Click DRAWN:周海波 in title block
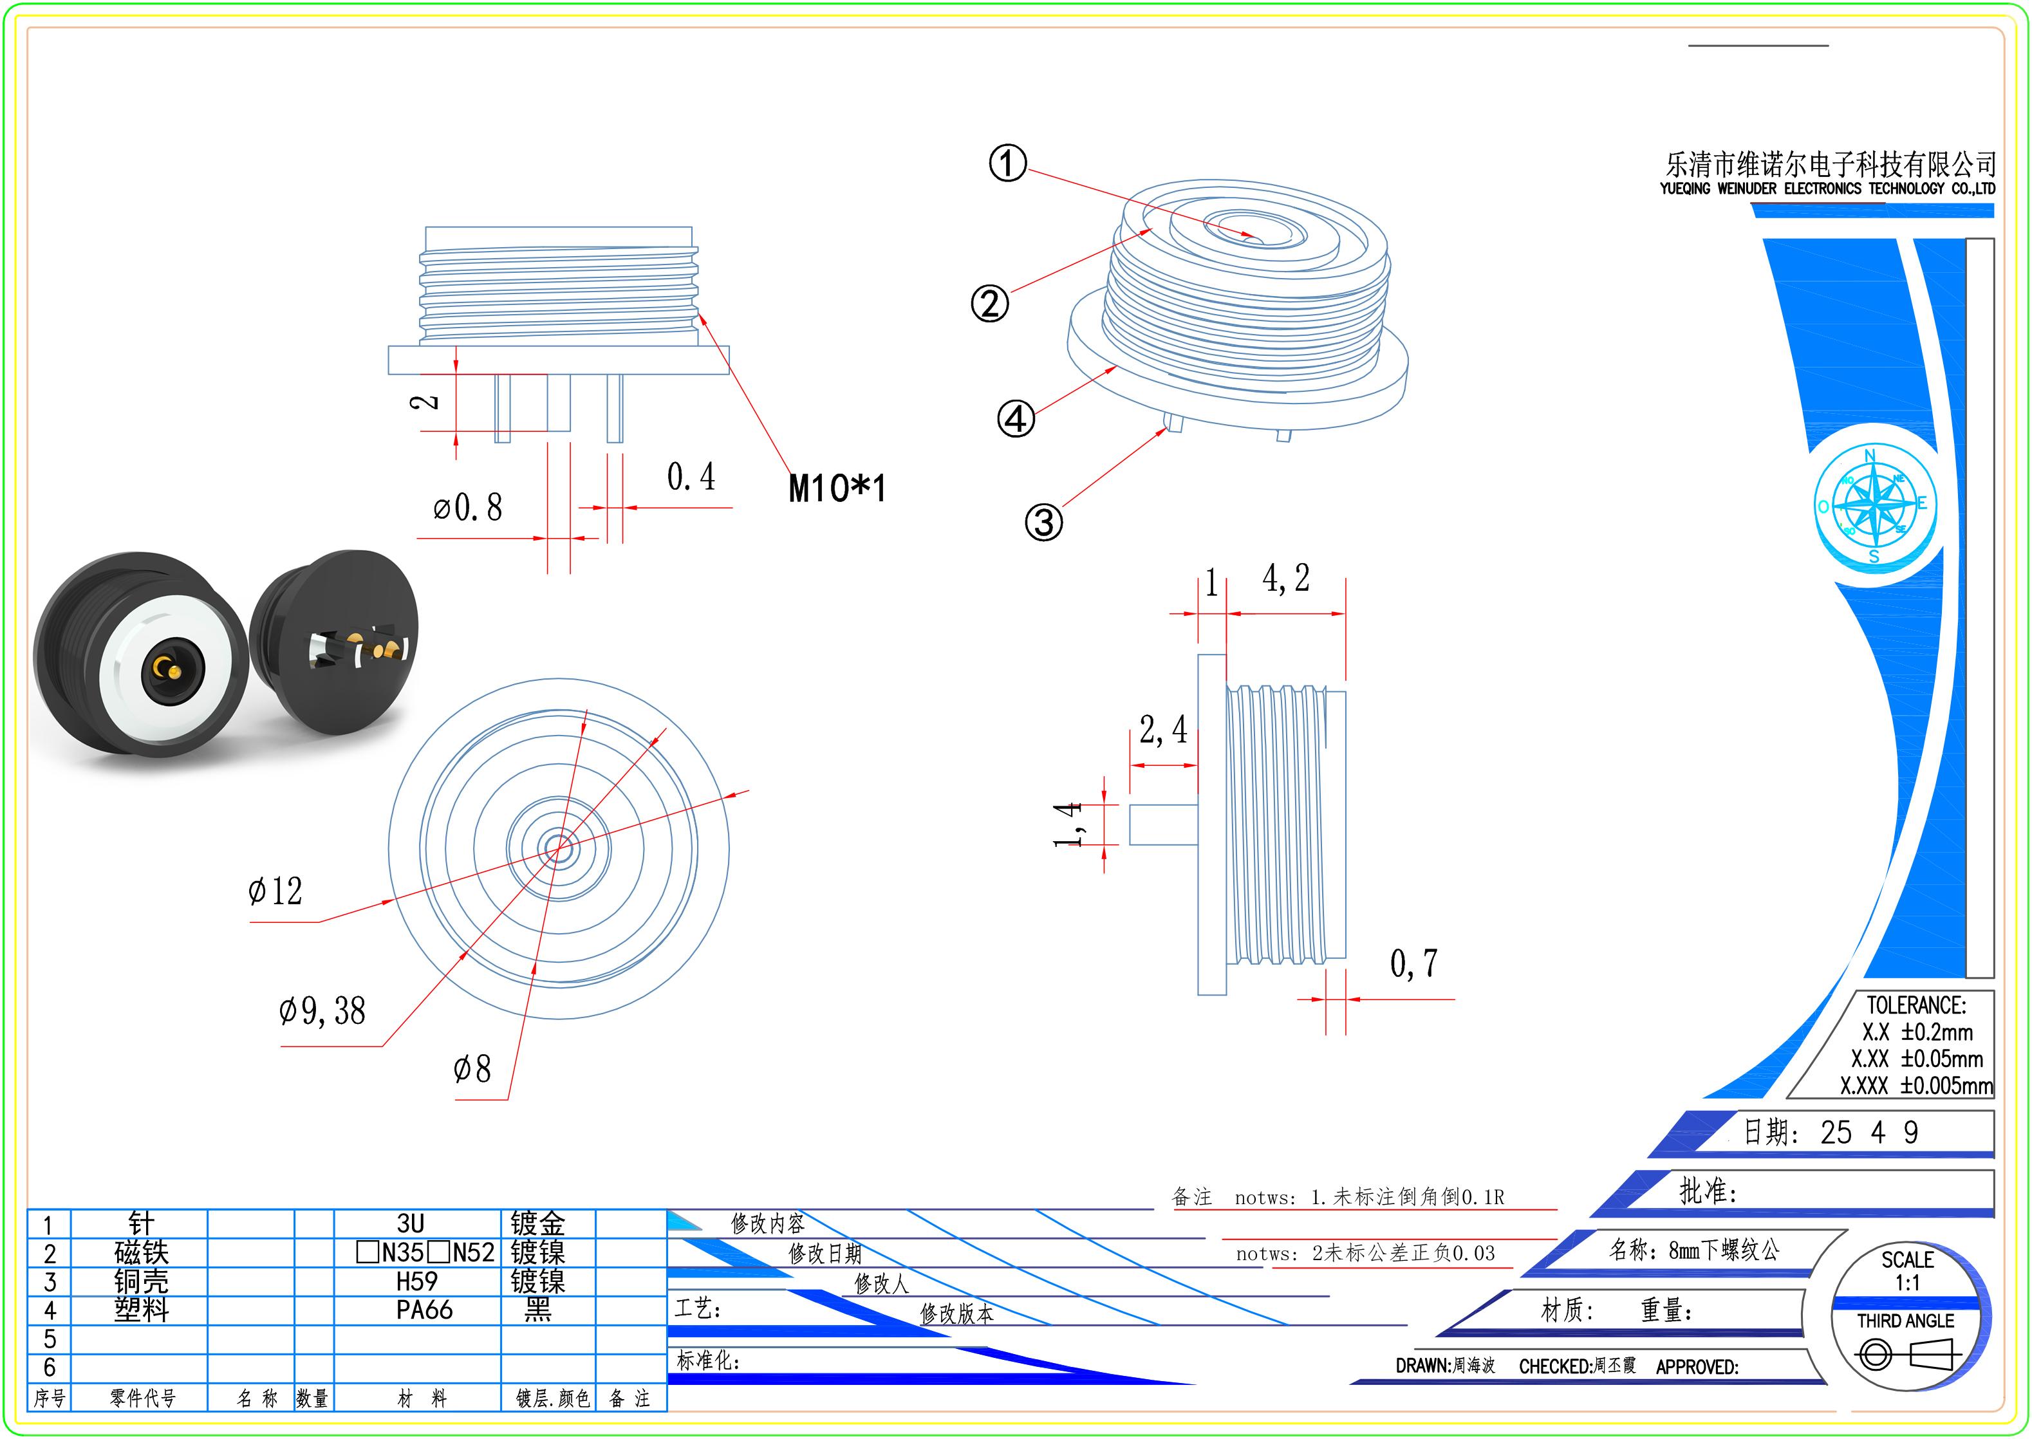Viewport: 2032px width, 1439px height. point(1446,1366)
